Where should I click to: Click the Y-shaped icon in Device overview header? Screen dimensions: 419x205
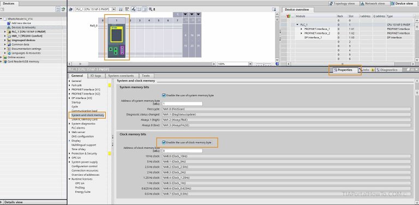pyautogui.click(x=288, y=16)
